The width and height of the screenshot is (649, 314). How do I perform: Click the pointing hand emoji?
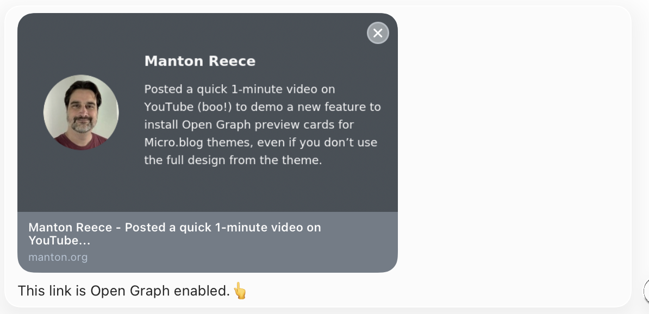pos(240,291)
